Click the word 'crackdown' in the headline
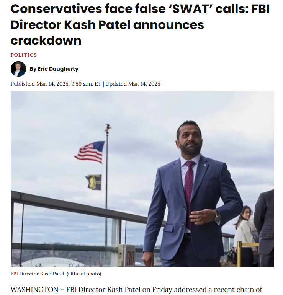This screenshot has height=295, width=283. (46, 40)
